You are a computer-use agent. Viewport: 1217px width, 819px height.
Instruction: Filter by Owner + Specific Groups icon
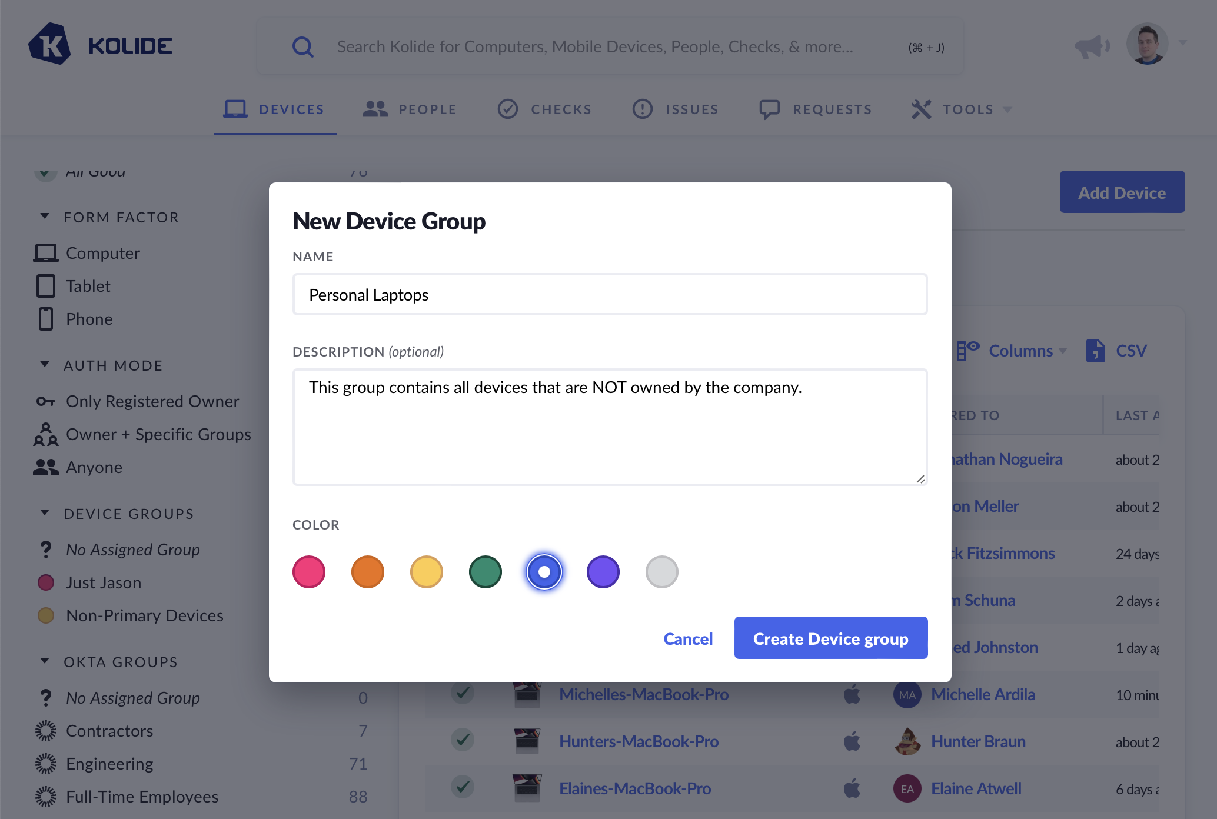[x=46, y=434]
